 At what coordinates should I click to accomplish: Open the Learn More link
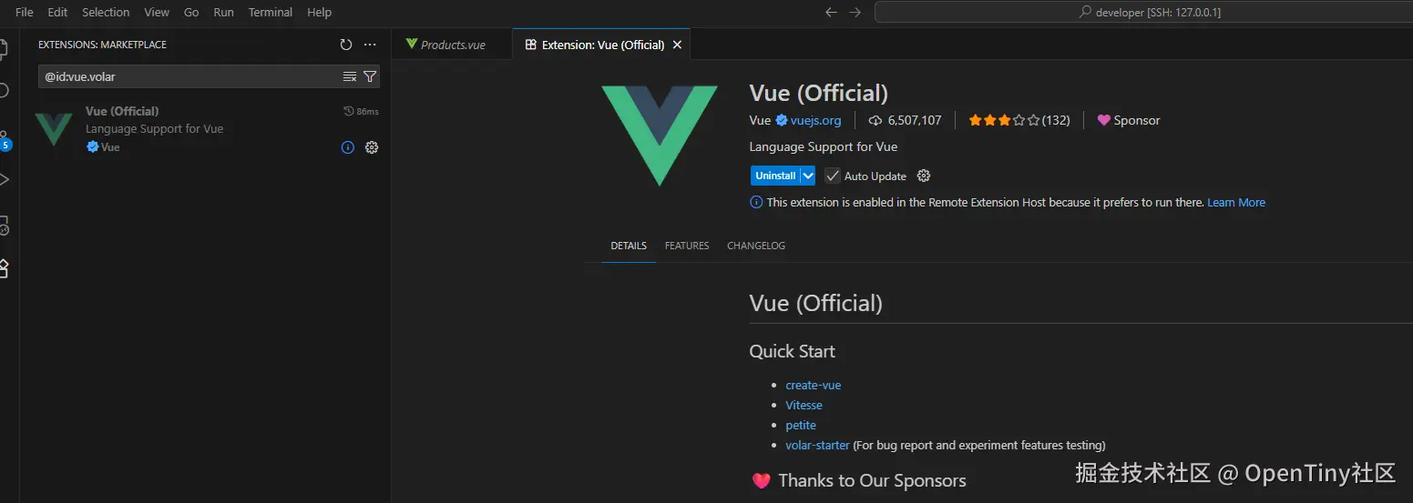click(x=1236, y=202)
